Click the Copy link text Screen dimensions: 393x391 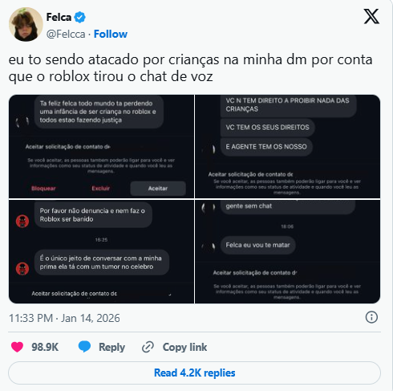[184, 347]
